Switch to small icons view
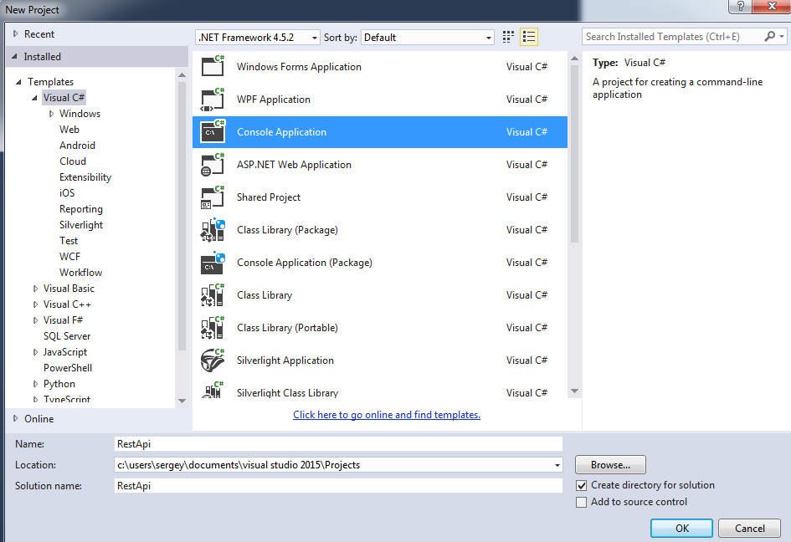Viewport: 791px width, 542px height. pyautogui.click(x=508, y=37)
